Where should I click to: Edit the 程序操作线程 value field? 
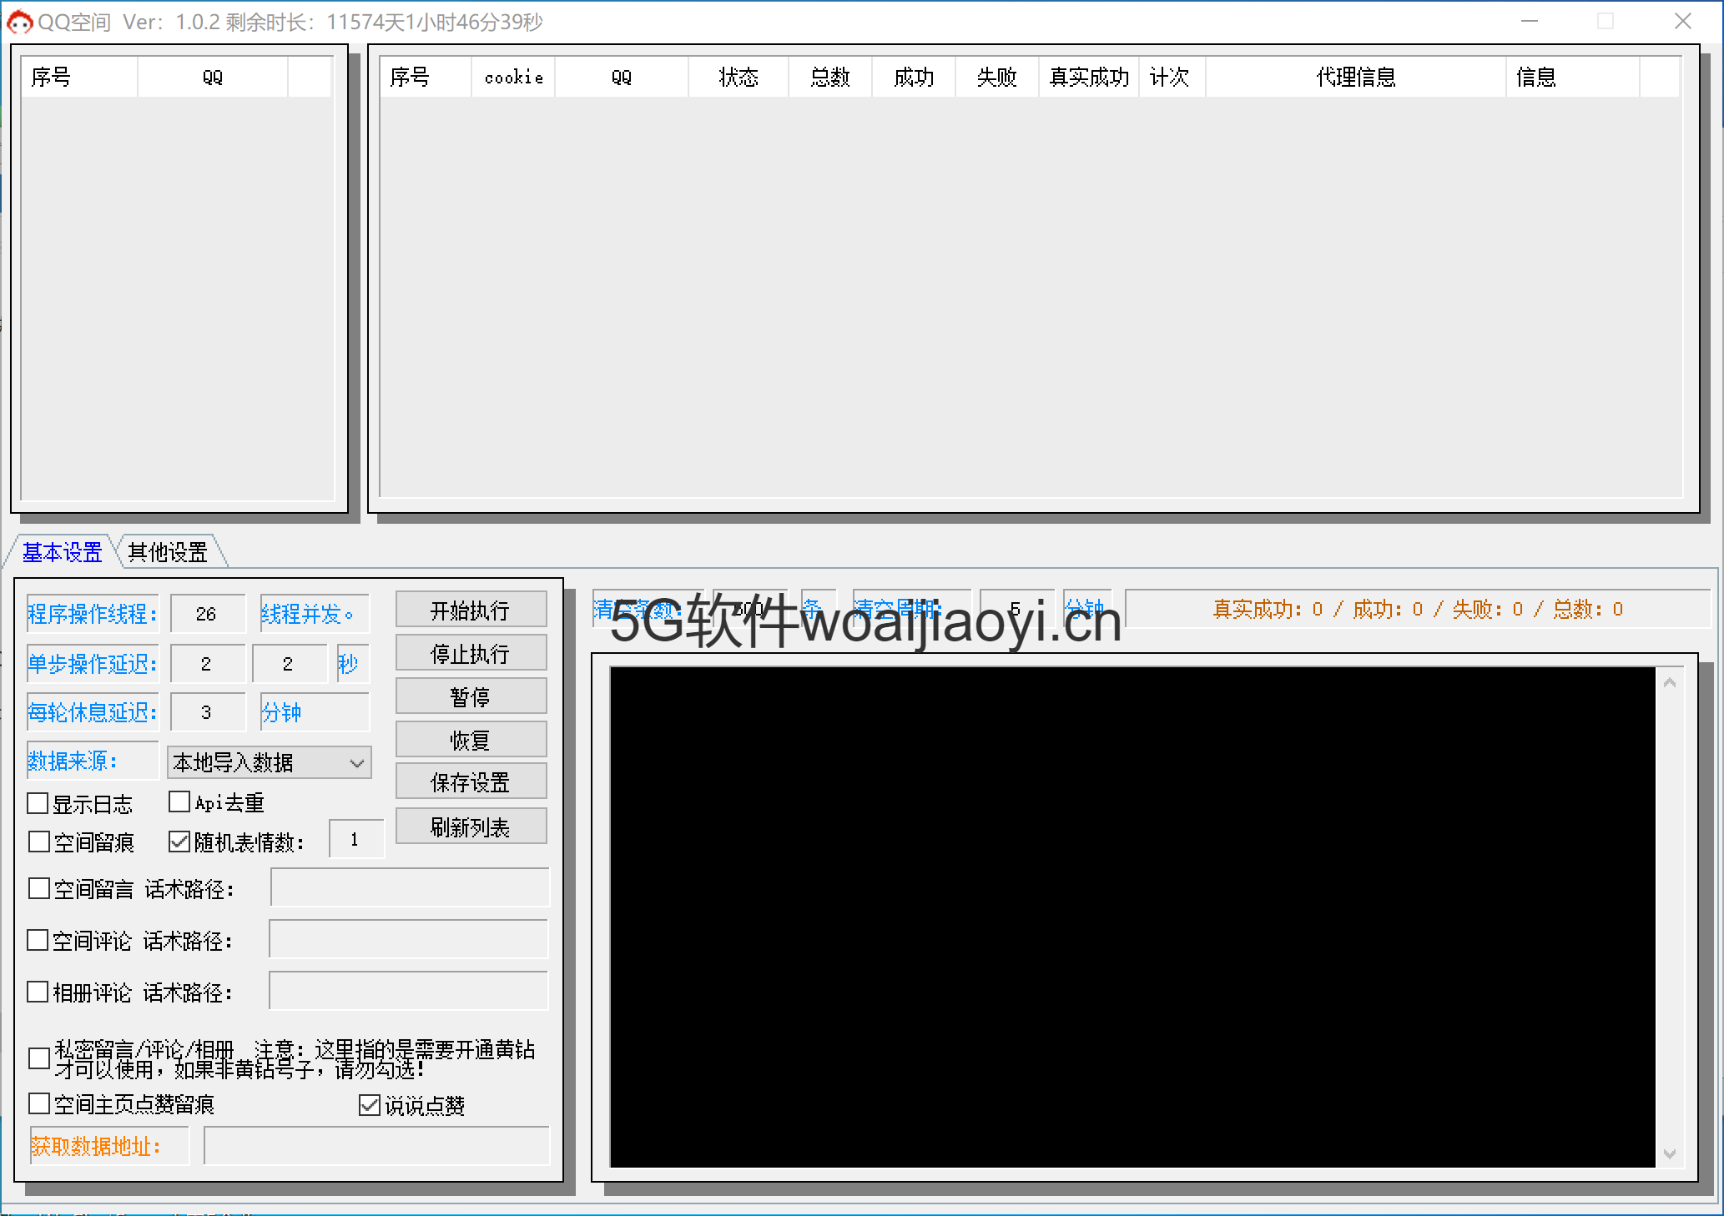(208, 614)
